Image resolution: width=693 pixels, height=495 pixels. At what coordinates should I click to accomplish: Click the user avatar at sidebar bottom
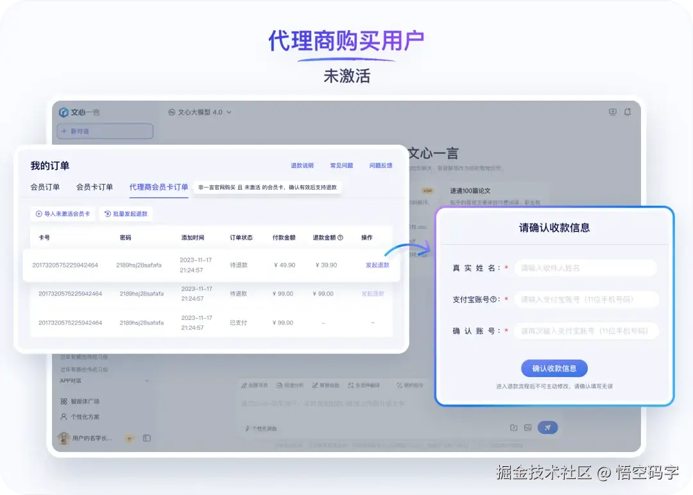pos(64,438)
